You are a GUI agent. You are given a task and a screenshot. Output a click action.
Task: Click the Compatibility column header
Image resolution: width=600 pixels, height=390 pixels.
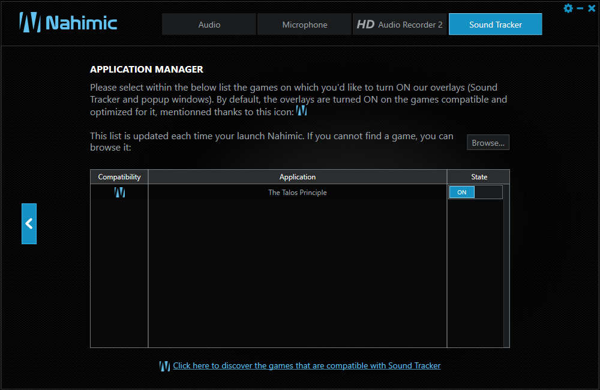point(119,177)
